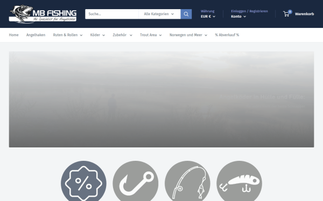Viewport: 323px width, 201px height.
Task: Go to the Home page
Action: pos(13,35)
